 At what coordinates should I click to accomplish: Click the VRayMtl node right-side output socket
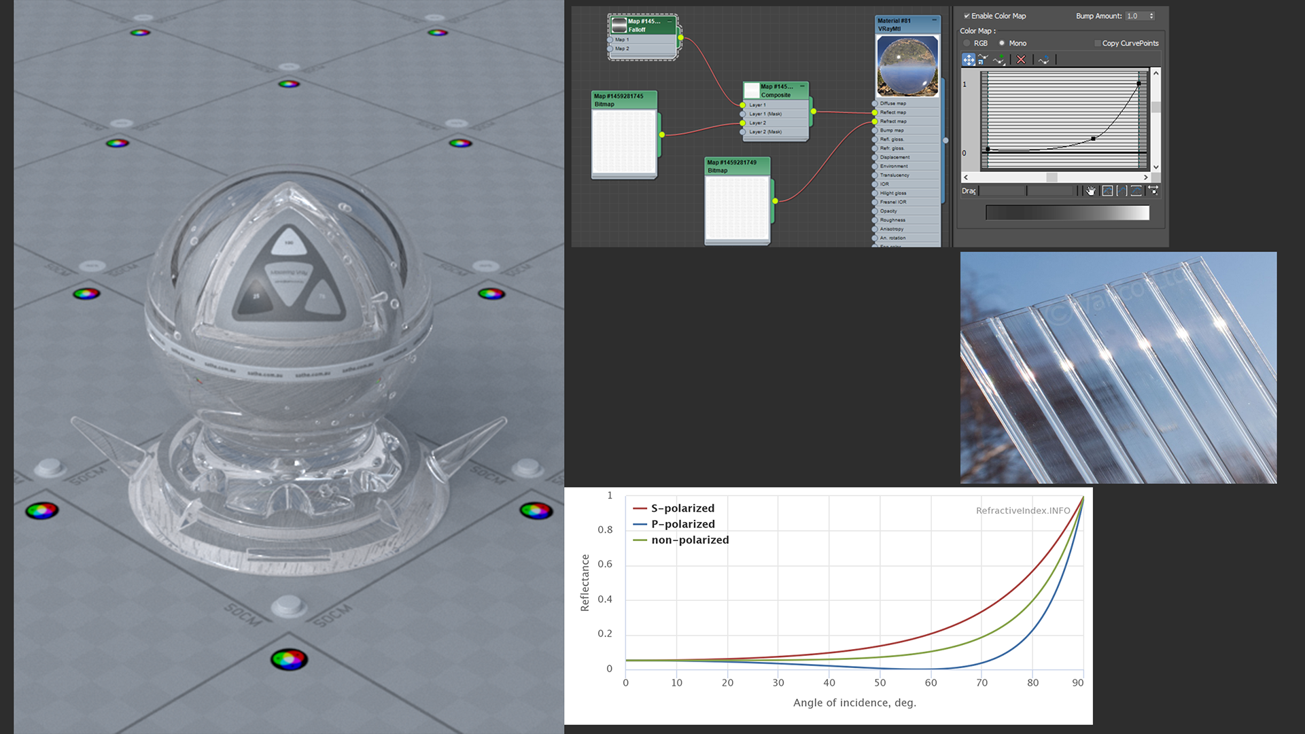[x=945, y=141]
